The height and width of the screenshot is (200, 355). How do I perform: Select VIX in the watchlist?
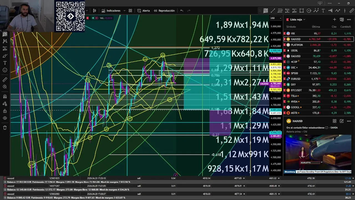[x=318, y=33]
